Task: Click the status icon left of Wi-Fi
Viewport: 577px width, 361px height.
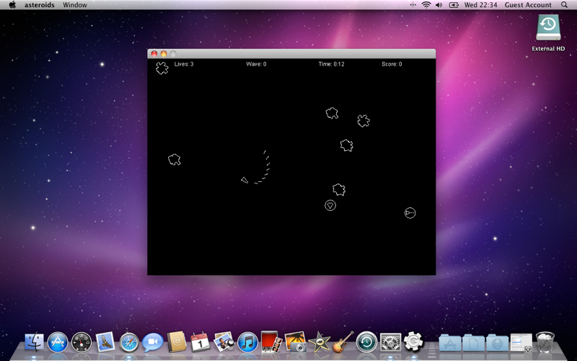Action: pyautogui.click(x=413, y=5)
